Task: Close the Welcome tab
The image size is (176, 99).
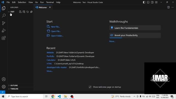Action: click(50, 7)
